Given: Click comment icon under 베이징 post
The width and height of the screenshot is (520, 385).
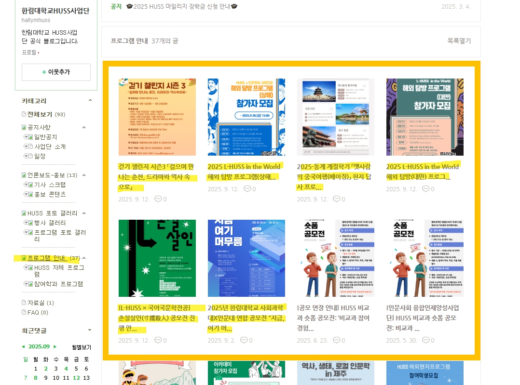Looking at the screenshot, I should (337, 199).
